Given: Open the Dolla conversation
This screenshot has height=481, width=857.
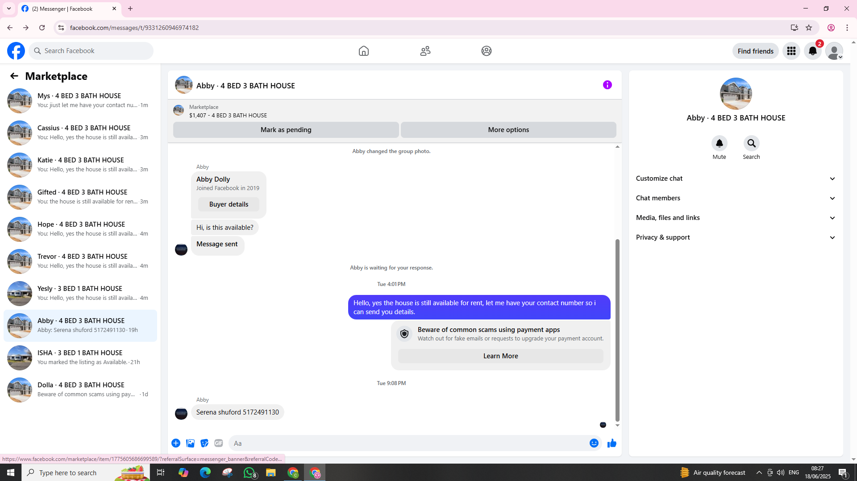Looking at the screenshot, I should click(80, 390).
